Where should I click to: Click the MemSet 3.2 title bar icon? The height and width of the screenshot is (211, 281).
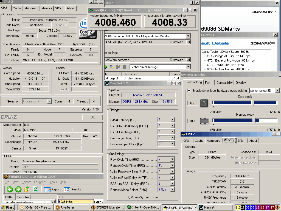coord(107,83)
